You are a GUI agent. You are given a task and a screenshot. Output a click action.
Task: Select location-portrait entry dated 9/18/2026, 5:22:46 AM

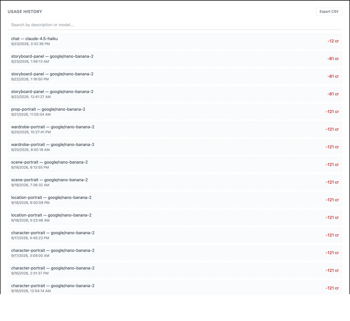pos(175,218)
